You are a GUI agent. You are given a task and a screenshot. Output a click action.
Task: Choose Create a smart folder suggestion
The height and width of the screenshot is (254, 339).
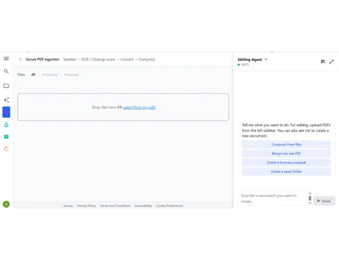click(286, 171)
